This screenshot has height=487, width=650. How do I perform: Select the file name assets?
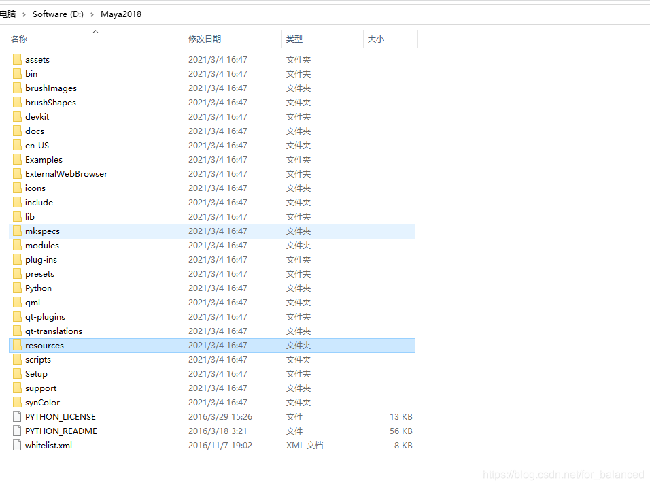coord(37,60)
